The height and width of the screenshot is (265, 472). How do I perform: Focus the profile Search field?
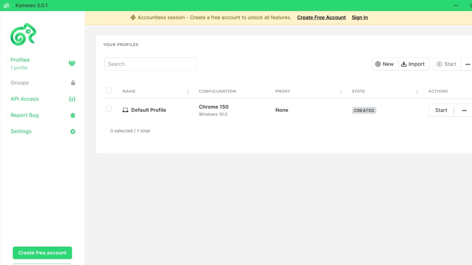click(x=151, y=64)
